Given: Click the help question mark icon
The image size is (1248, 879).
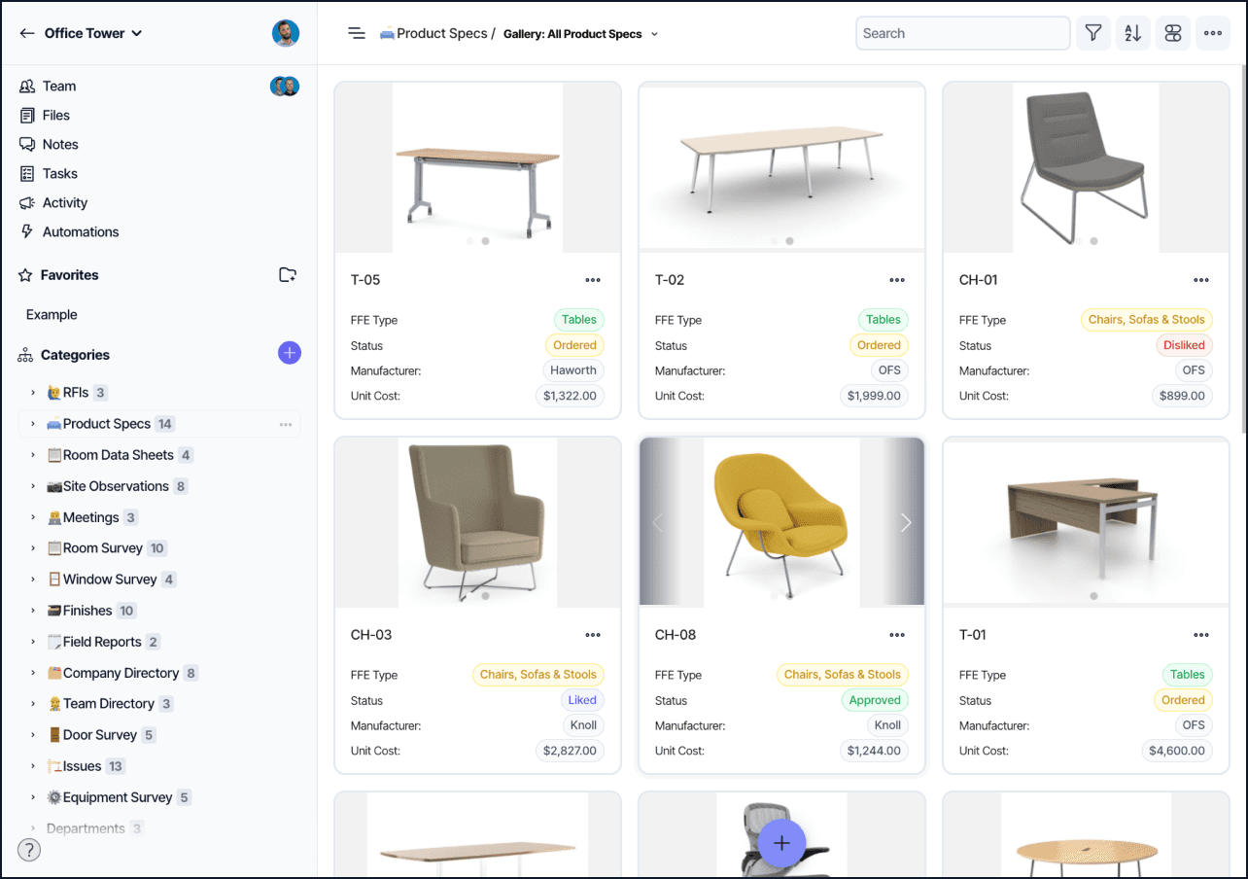Looking at the screenshot, I should click(30, 851).
